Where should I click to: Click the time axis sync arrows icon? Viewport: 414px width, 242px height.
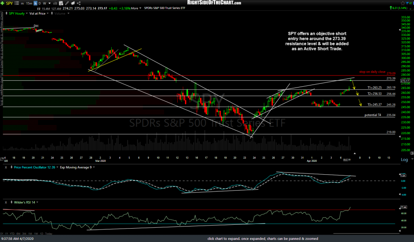[x=2, y=159]
